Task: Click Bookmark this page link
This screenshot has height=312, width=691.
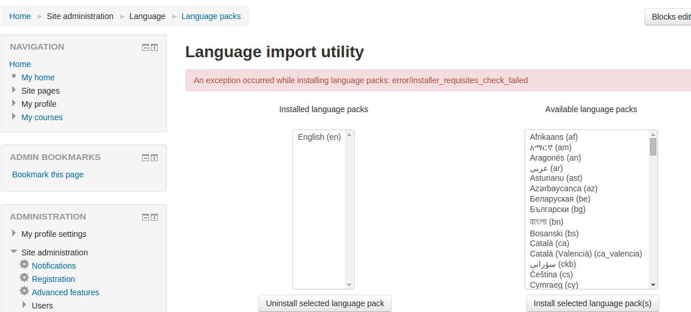Action: pos(48,174)
